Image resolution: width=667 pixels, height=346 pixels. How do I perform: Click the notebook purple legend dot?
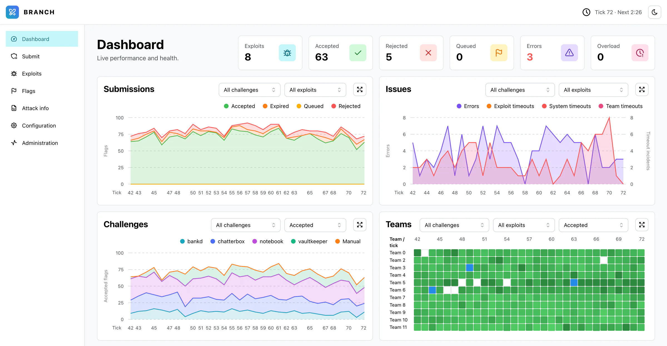(255, 242)
